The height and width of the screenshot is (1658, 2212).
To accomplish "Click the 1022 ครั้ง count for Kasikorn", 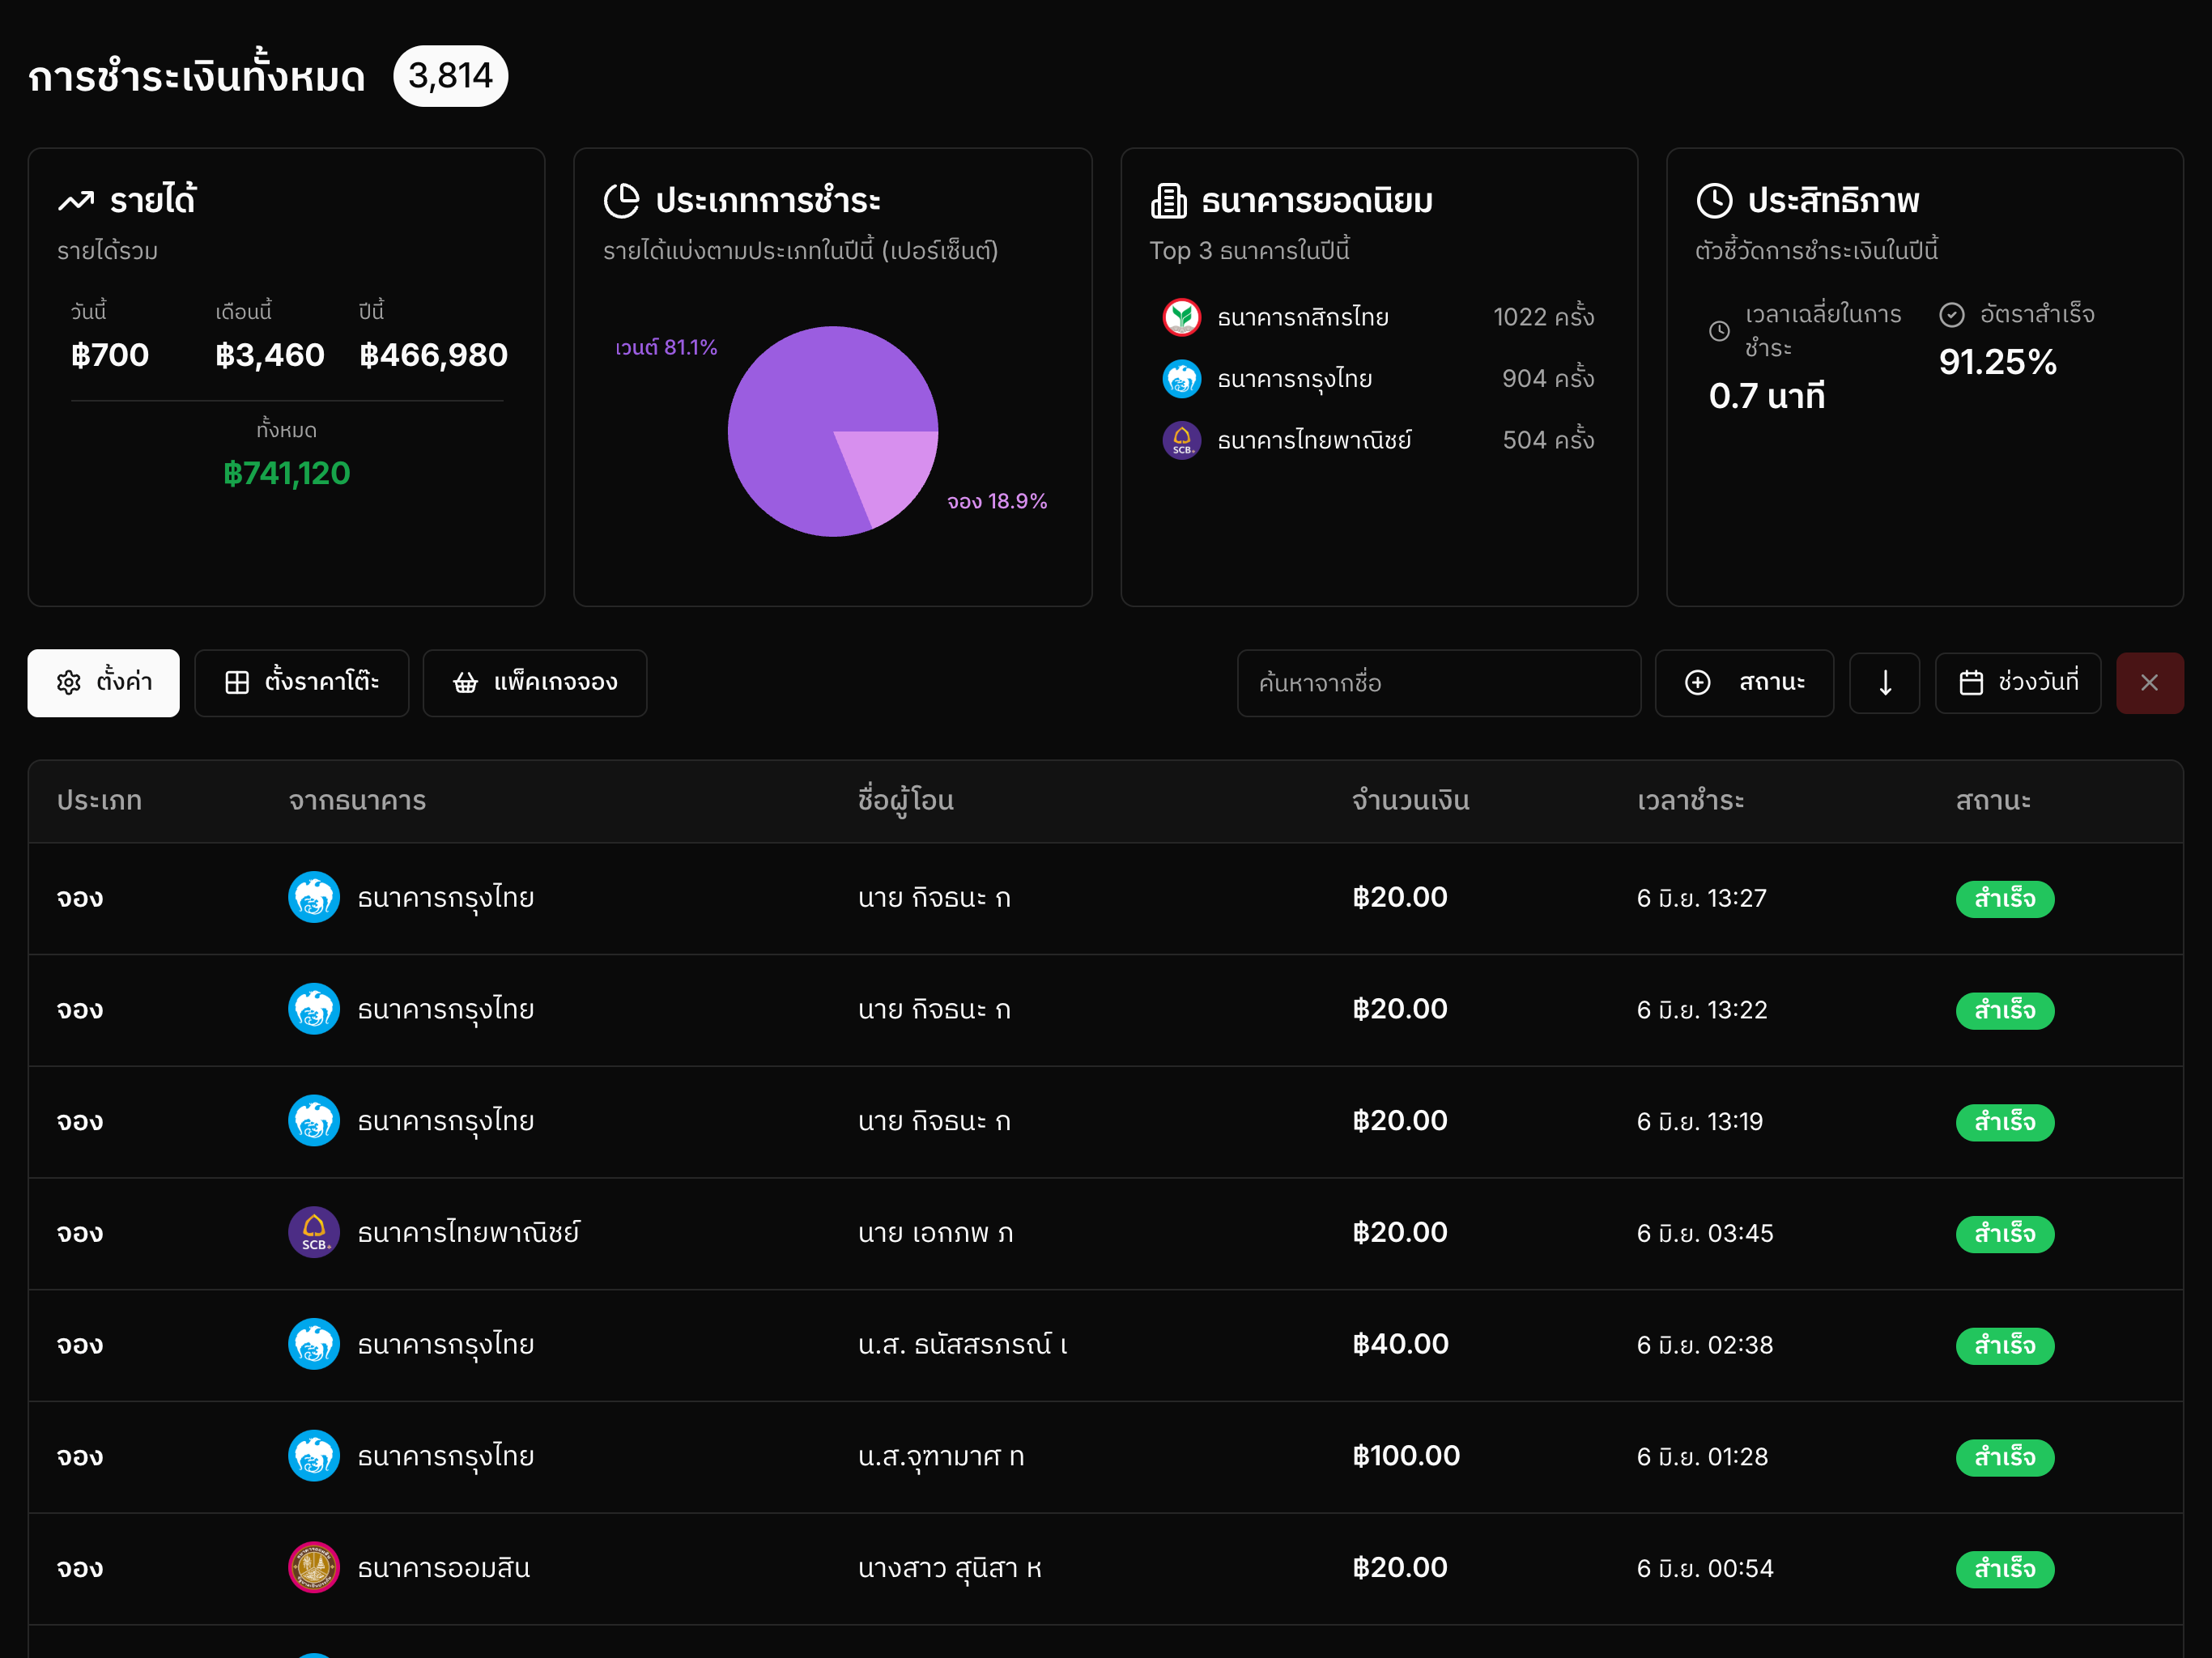I will 1543,317.
